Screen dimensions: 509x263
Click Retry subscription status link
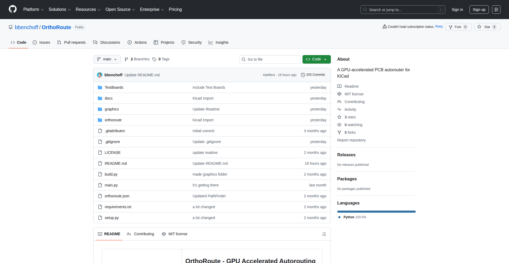(439, 26)
